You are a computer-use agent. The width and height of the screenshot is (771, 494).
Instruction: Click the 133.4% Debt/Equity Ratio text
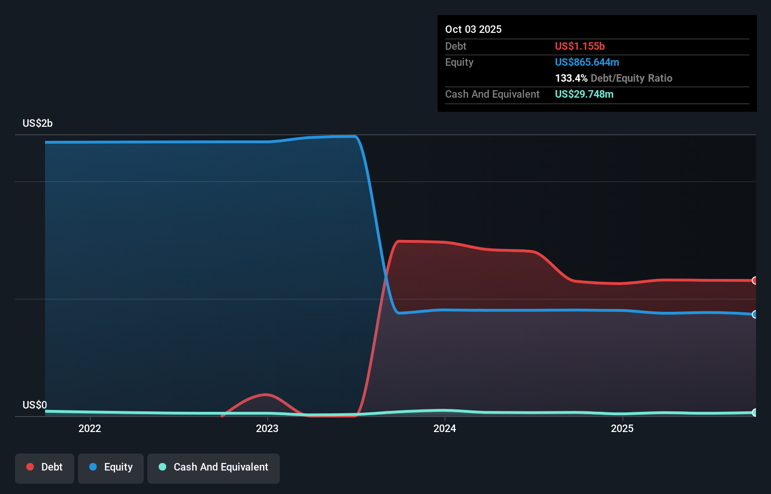click(614, 78)
